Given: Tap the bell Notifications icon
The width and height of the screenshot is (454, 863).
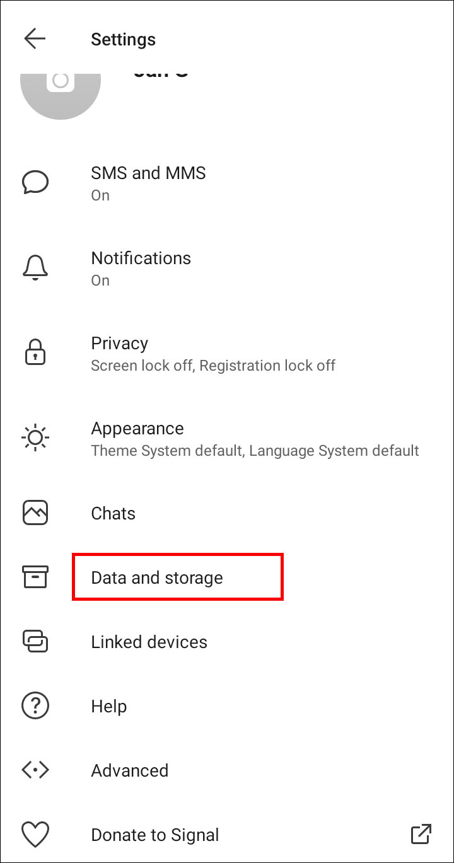Looking at the screenshot, I should pyautogui.click(x=35, y=268).
